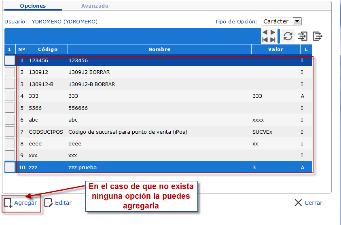This screenshot has height=225, width=341.
Task: Select the value cell 'xx' in row eeee
Action: (x=255, y=144)
